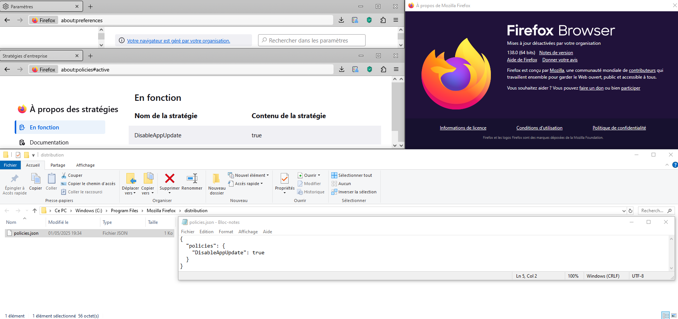The width and height of the screenshot is (678, 319).
Task: Open Fichier tab in Explorer
Action: (x=10, y=165)
